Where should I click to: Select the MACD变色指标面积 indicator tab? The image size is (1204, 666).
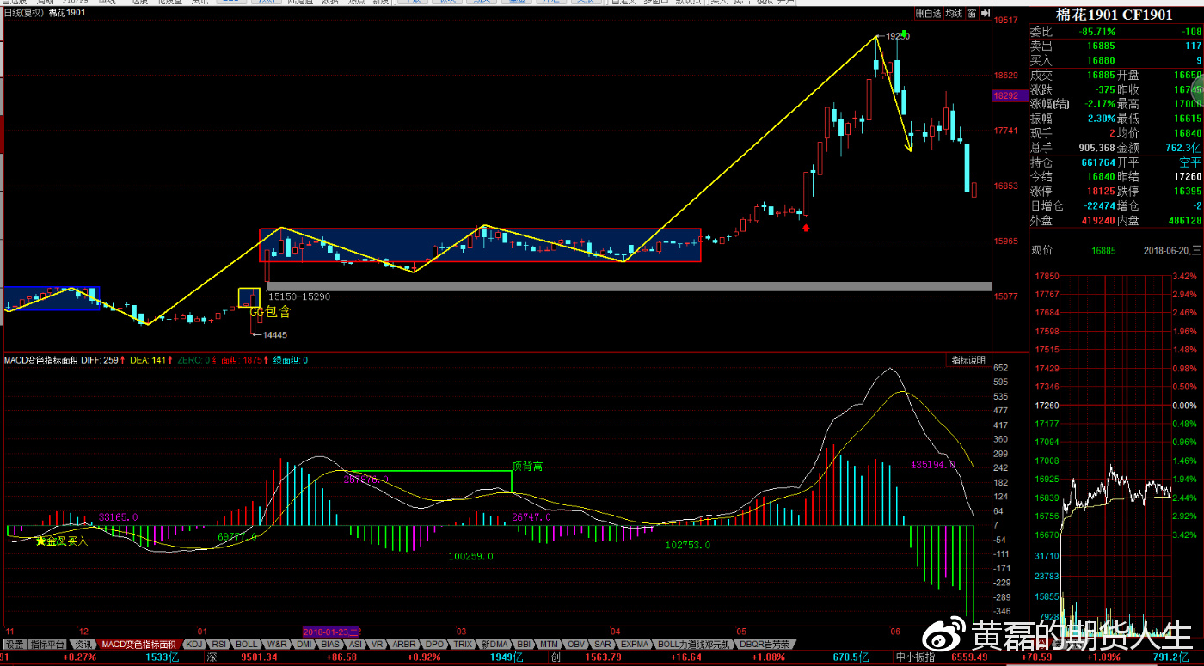pos(138,644)
